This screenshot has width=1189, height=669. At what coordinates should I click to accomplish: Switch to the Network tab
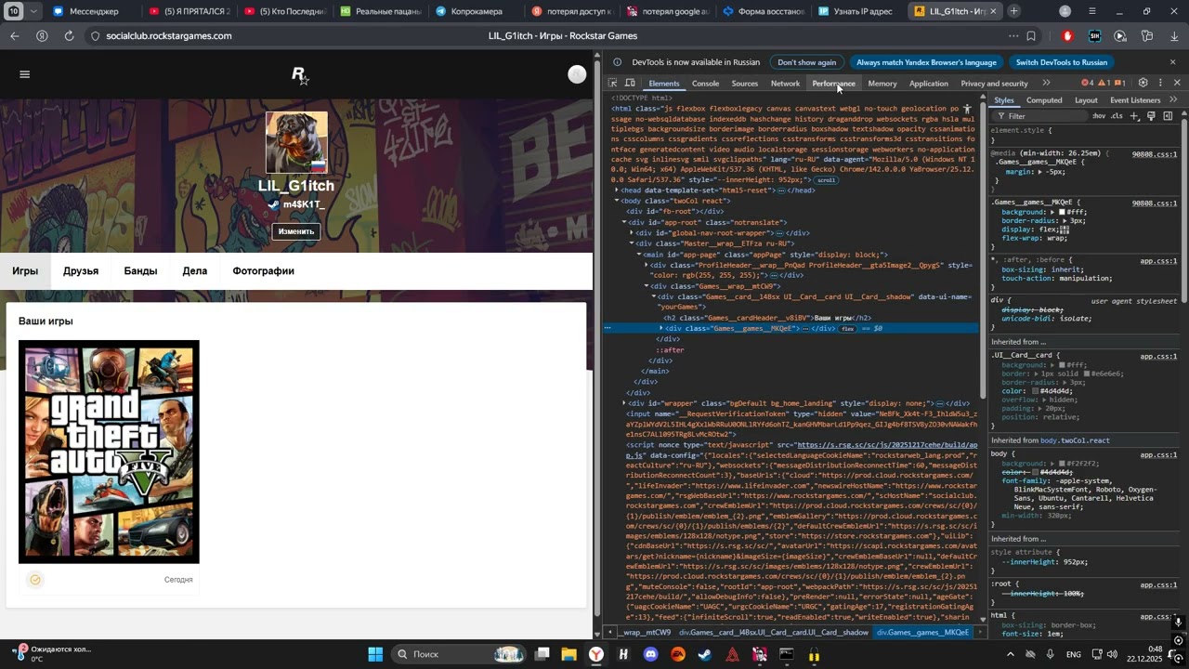(785, 84)
